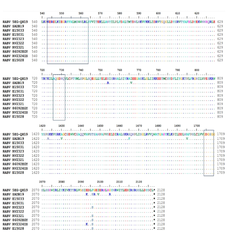Click the boxed motif region at 543-563

tap(68, 41)
